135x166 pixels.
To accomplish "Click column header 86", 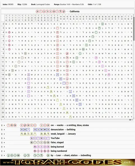I will coord(102,18).
